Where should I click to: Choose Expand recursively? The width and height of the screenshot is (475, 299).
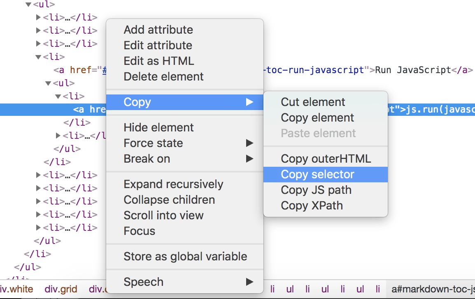point(173,184)
